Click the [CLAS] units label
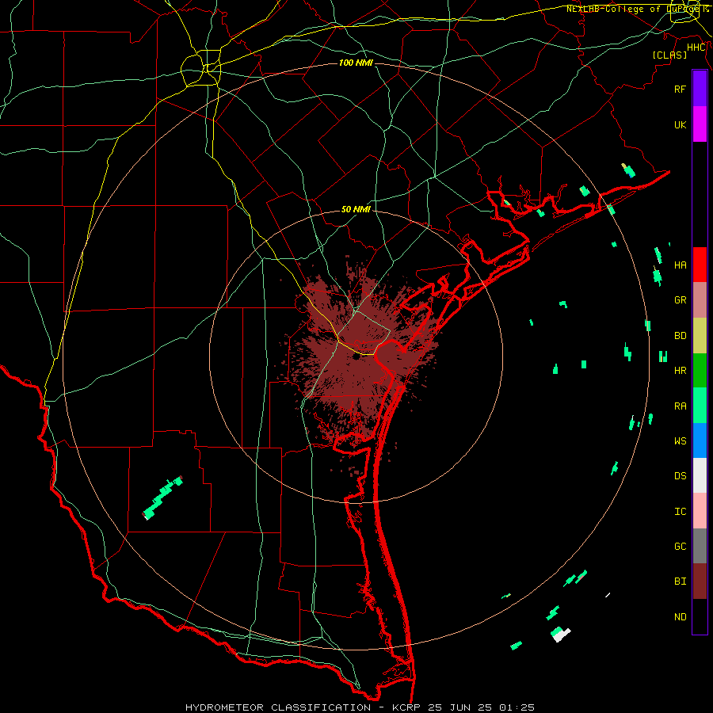 [x=669, y=55]
